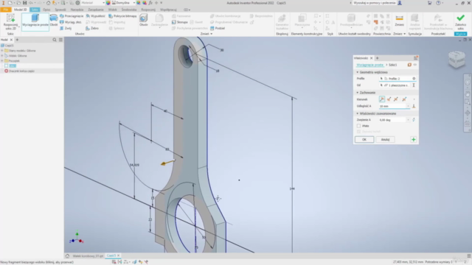Open the Zwężenie A value dropdown arrow

point(408,119)
